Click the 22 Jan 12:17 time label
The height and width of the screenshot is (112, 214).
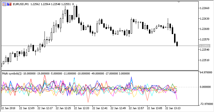point(45,108)
